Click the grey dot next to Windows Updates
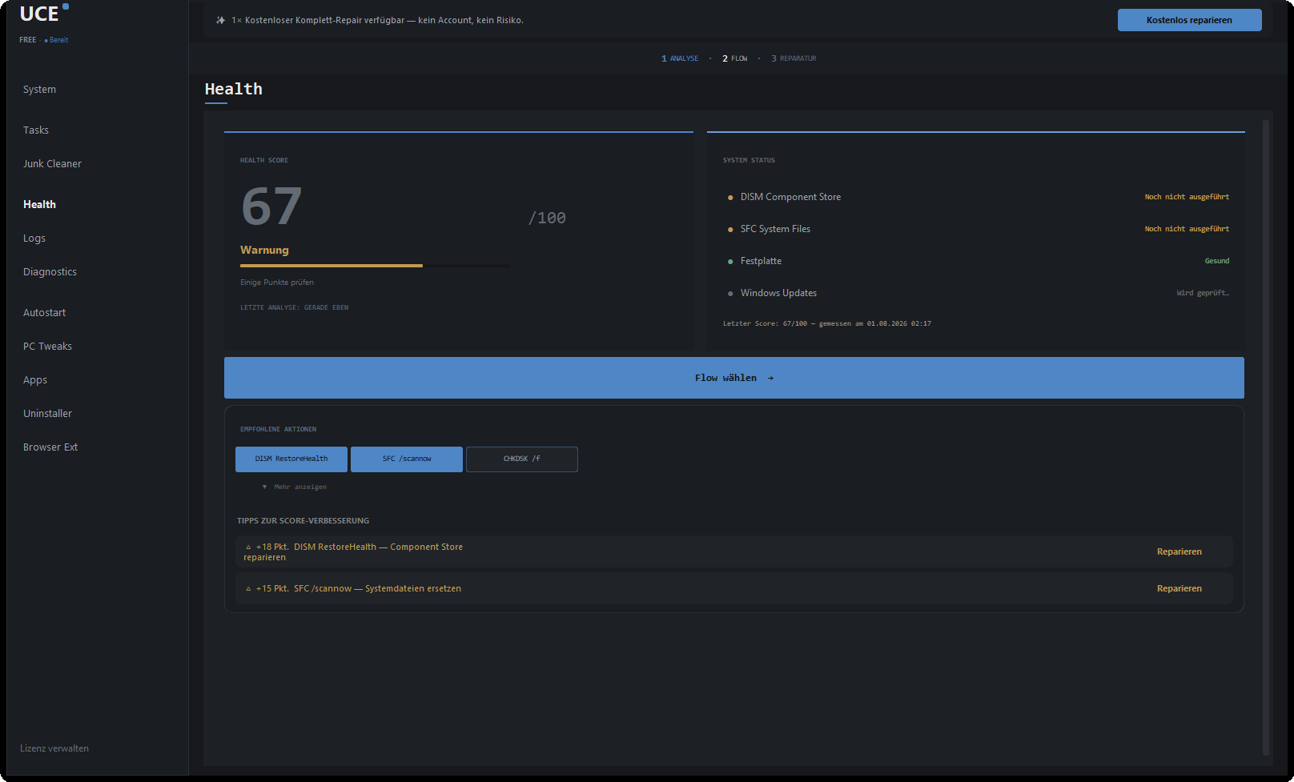Image resolution: width=1294 pixels, height=782 pixels. (730, 294)
